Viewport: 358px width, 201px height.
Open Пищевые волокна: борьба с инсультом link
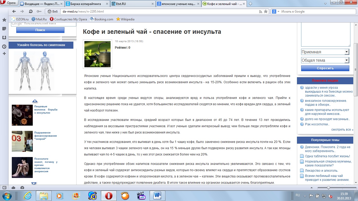click(x=46, y=110)
